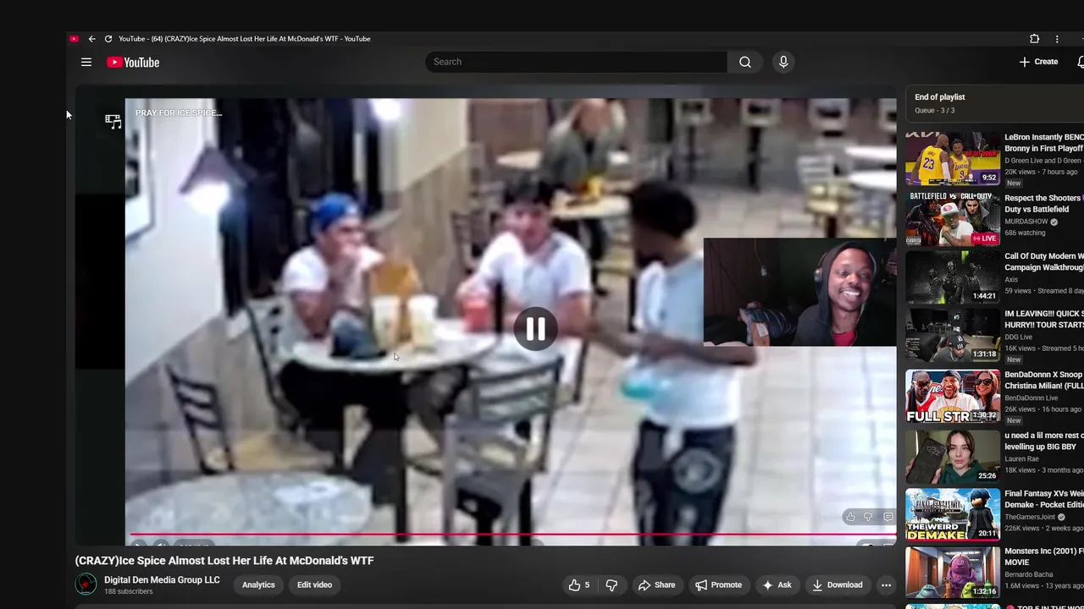1084x609 pixels.
Task: Open Call Of Duty Modern Warfare thumbnail
Action: 953,277
